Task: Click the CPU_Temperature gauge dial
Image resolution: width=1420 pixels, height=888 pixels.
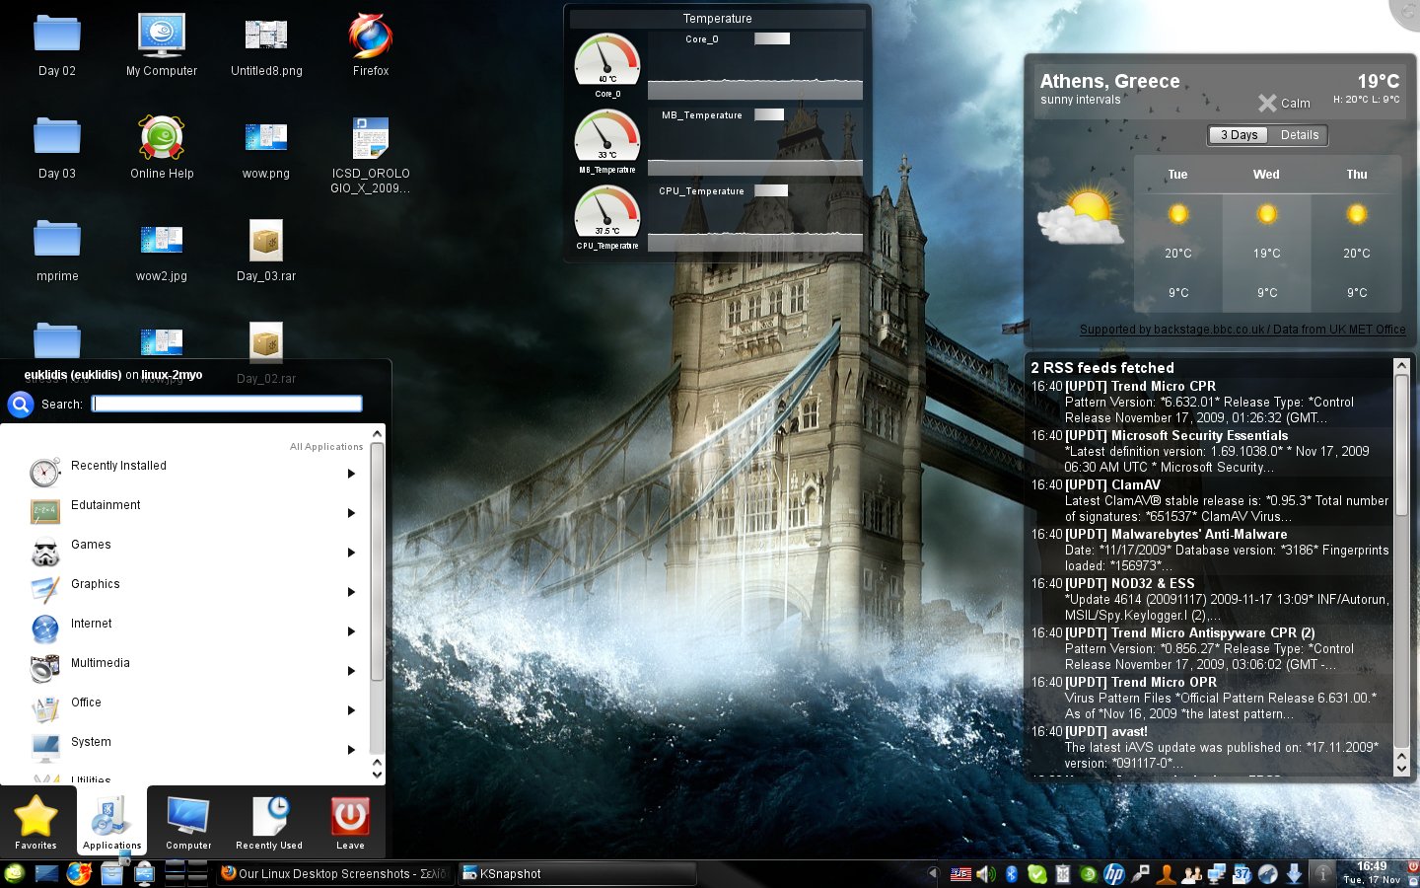Action: (x=607, y=212)
